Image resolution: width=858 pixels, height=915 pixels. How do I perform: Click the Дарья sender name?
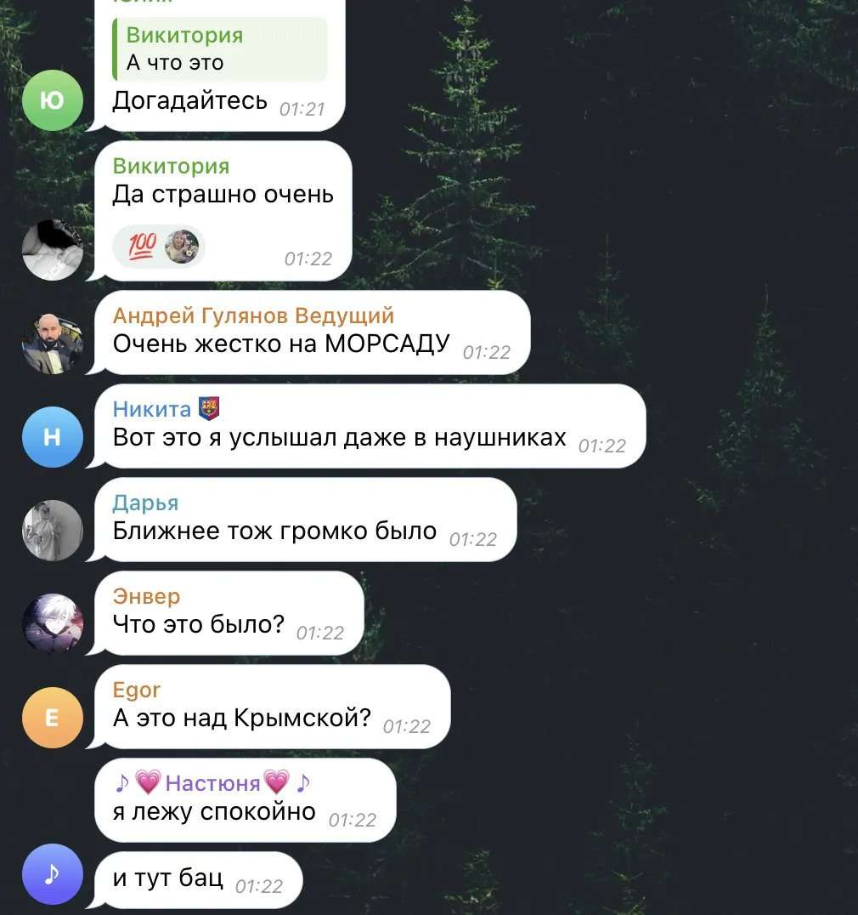[x=146, y=503]
